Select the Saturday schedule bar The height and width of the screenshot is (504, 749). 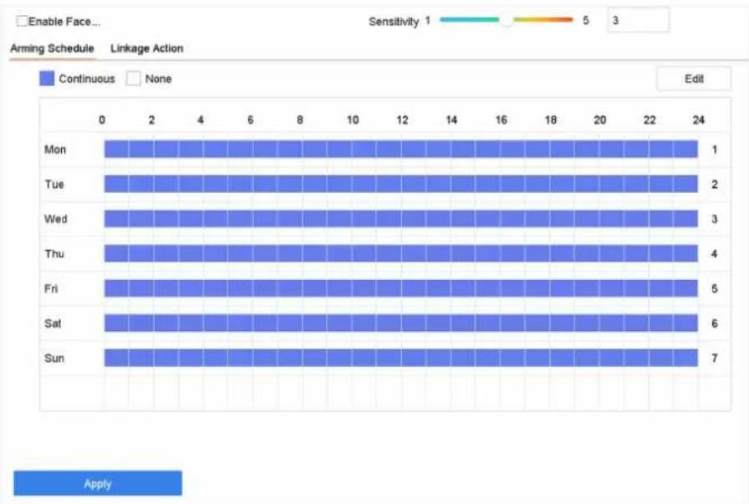point(400,323)
